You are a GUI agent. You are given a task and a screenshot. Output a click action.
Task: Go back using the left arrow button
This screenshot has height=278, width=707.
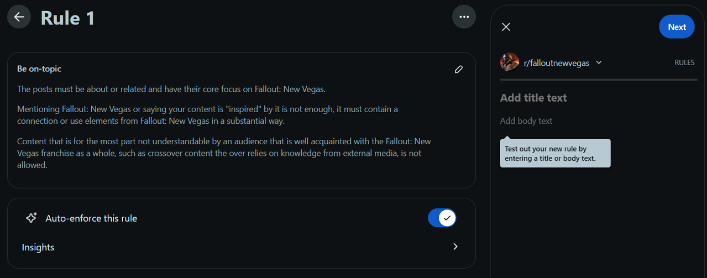[x=19, y=17]
